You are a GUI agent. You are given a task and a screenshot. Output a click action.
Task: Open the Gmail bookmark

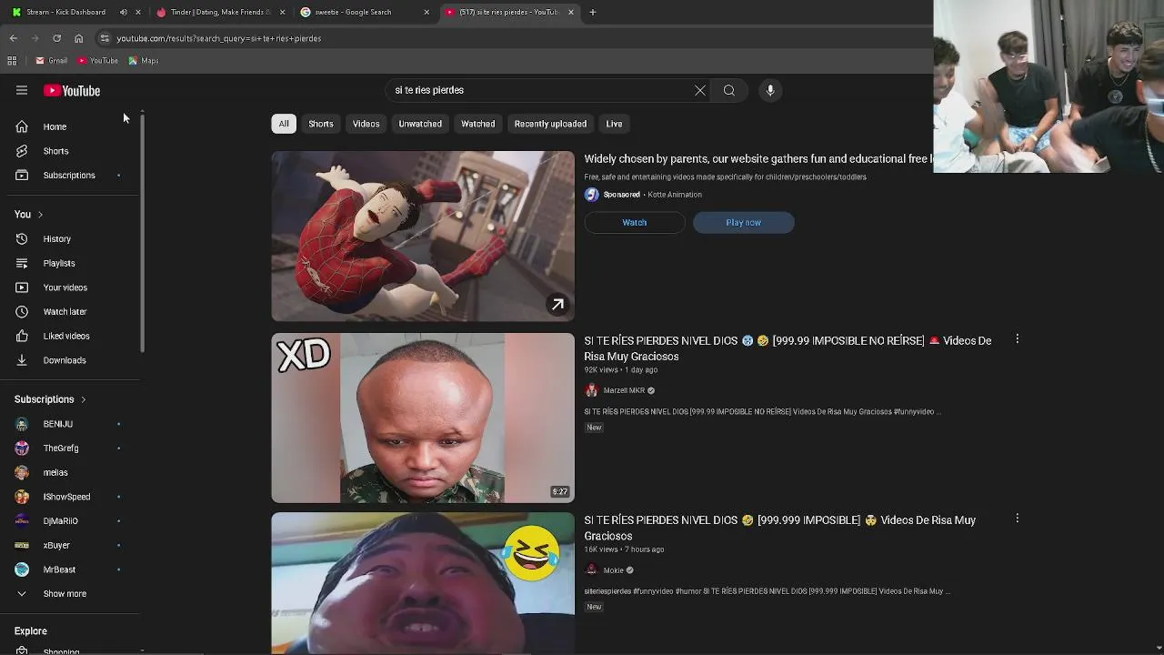click(x=51, y=61)
